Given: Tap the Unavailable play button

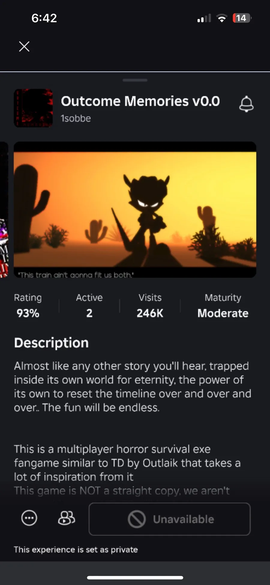Looking at the screenshot, I should point(169,519).
